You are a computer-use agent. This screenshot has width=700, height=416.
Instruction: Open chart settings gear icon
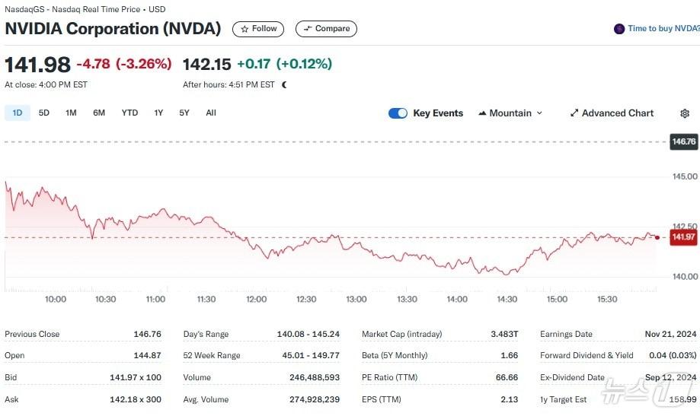point(684,113)
